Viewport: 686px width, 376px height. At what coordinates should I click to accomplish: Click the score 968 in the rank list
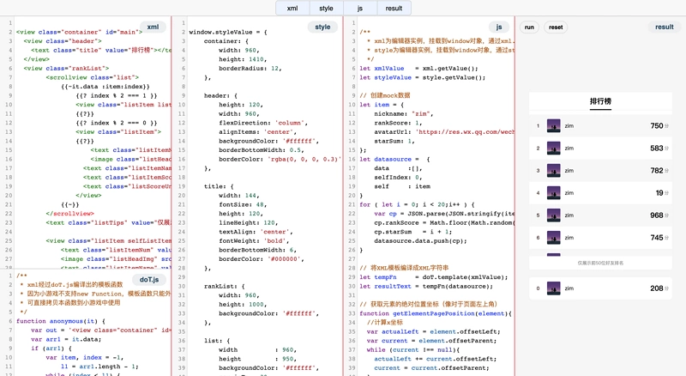pos(657,215)
